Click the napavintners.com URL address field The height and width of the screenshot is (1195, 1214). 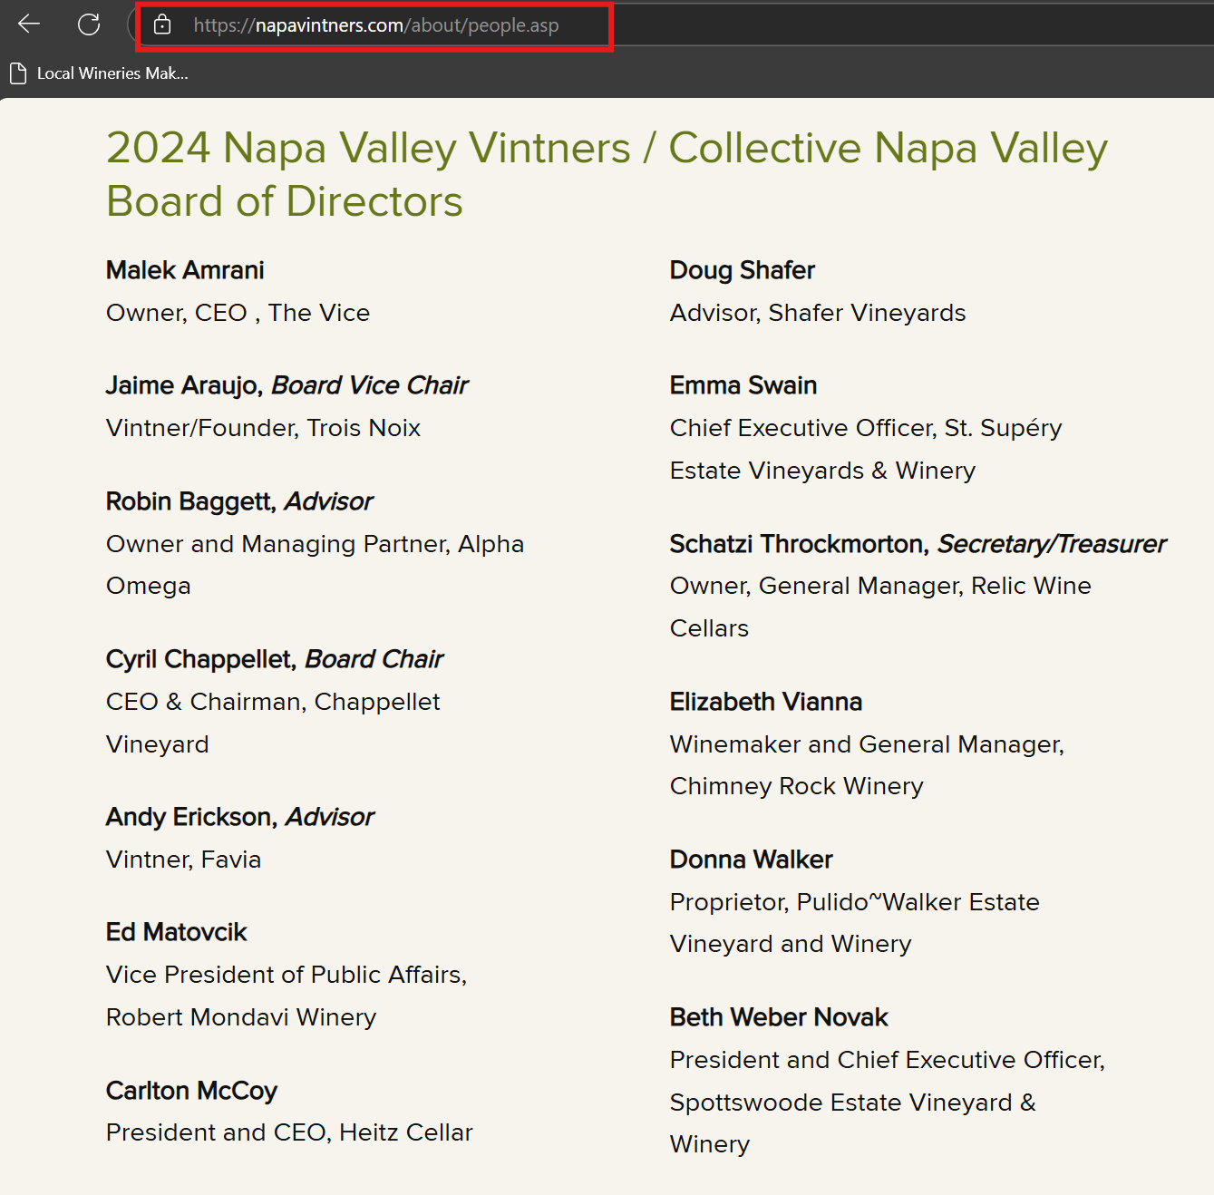375,25
